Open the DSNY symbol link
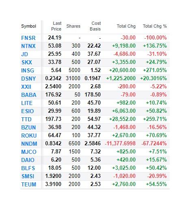This screenshot has width=190, height=210. tap(28, 79)
